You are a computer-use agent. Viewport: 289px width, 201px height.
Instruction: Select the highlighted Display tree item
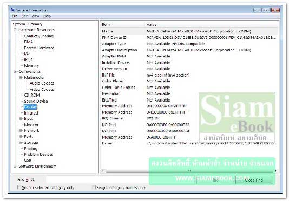pyautogui.click(x=31, y=107)
